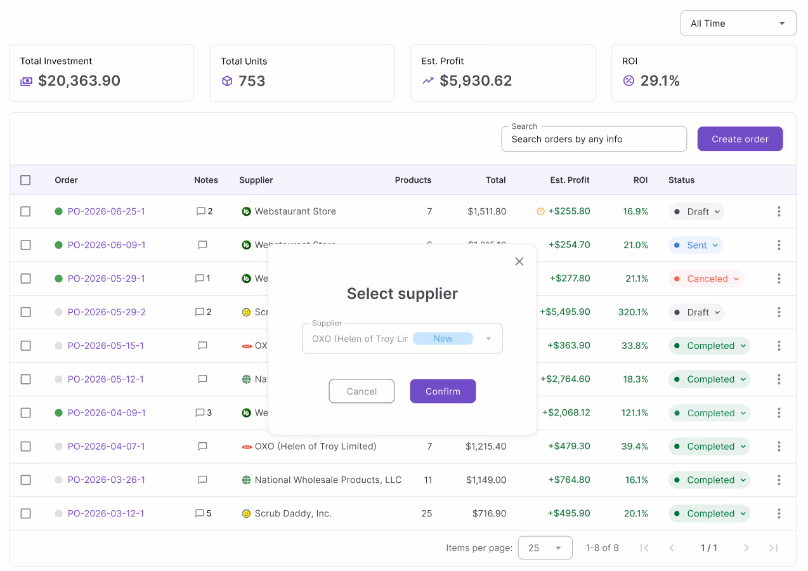
Task: Open the more options menu for PO-2026-06-25-1
Action: pyautogui.click(x=779, y=211)
